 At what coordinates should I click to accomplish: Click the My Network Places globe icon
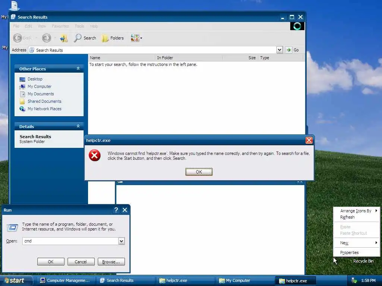[22, 109]
